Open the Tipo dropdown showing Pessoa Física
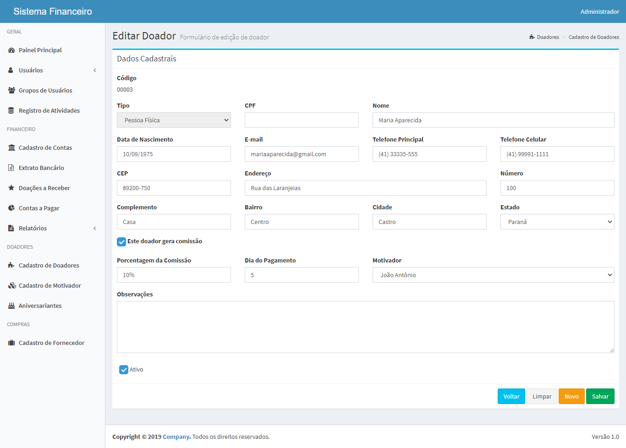This screenshot has width=626, height=448. (x=174, y=120)
